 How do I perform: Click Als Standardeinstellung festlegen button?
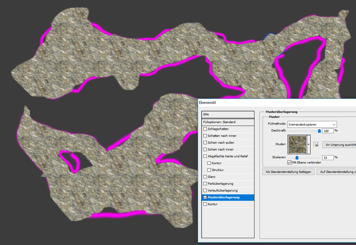pos(288,171)
